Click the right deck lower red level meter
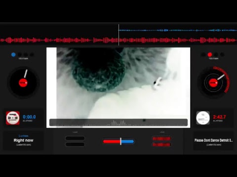 161,145
